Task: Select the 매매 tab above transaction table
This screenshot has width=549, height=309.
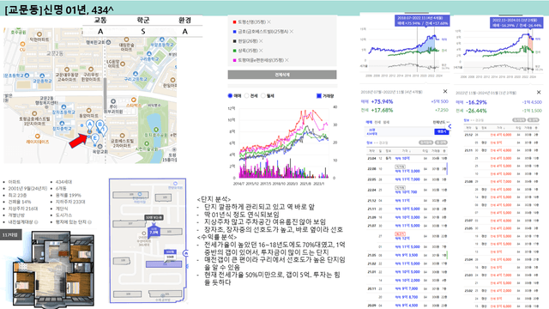Action: point(369,122)
